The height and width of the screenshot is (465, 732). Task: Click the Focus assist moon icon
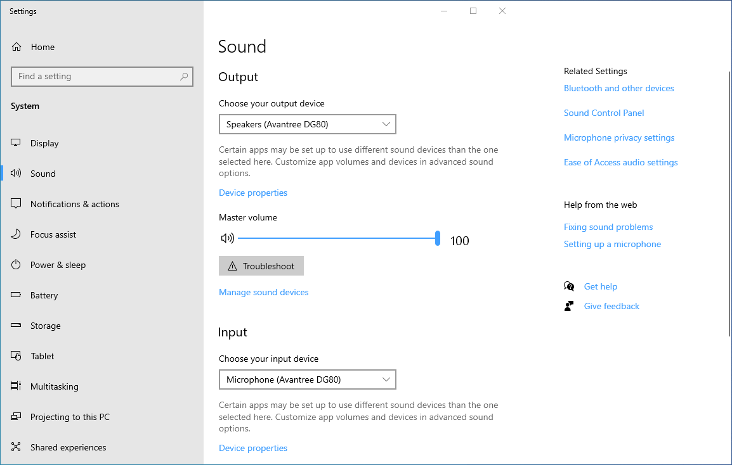[x=16, y=234]
